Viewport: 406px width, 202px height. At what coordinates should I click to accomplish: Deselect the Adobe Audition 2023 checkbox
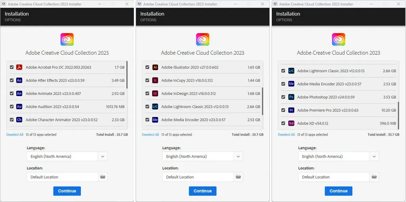[x=11, y=106]
